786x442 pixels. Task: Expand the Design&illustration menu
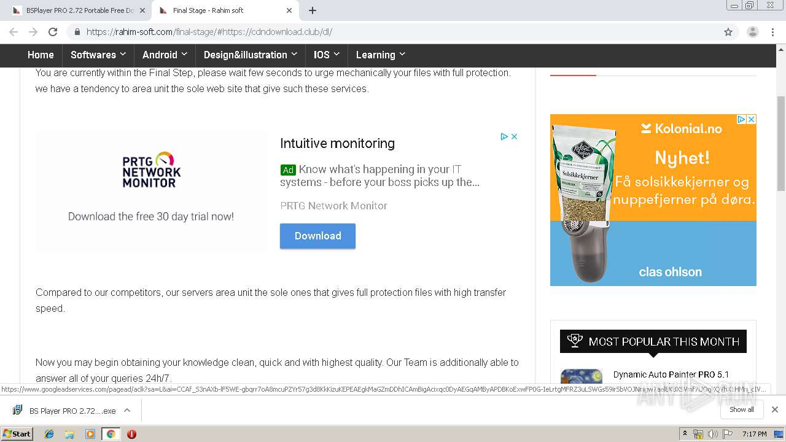tap(251, 55)
